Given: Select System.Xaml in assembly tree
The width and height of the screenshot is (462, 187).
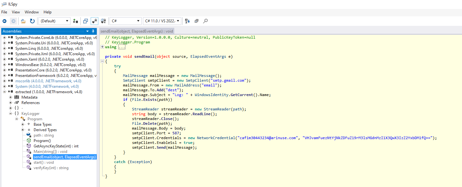Looking at the screenshot, I should 50,59.
